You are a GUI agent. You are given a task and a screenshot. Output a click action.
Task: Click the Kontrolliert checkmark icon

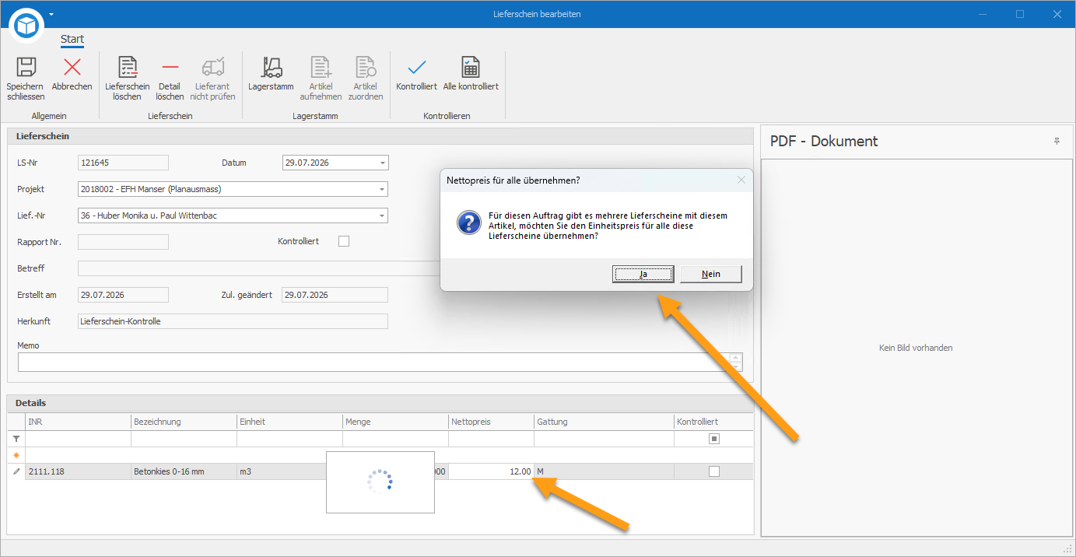(416, 67)
